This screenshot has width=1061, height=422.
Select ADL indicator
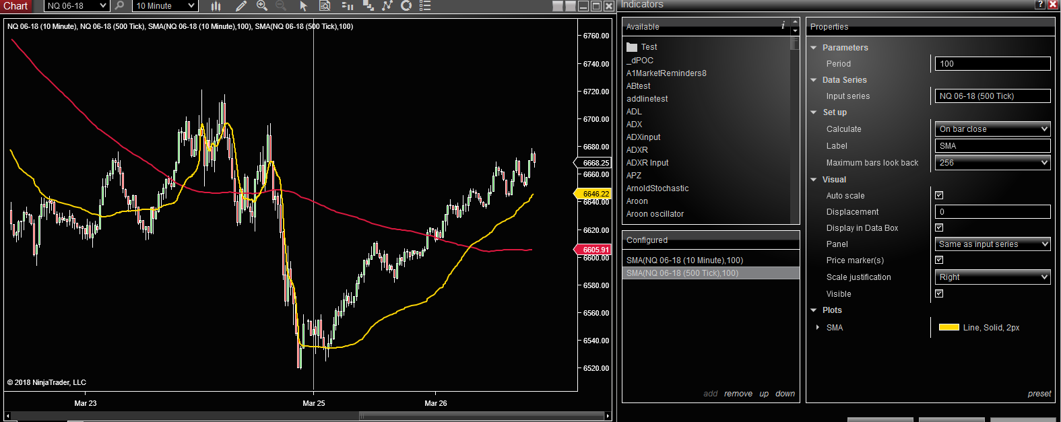click(634, 111)
